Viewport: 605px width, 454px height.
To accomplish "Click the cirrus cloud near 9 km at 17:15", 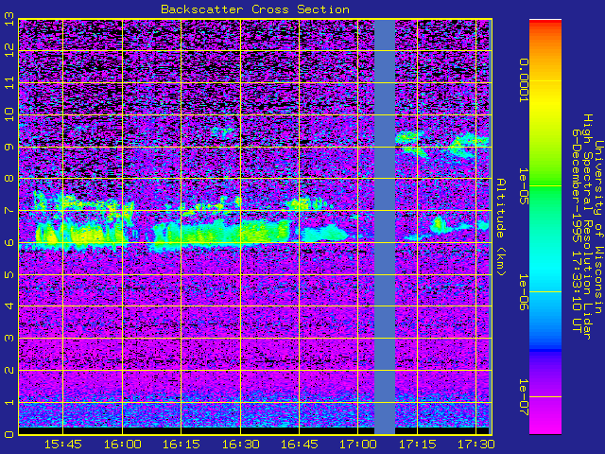I will (412, 143).
